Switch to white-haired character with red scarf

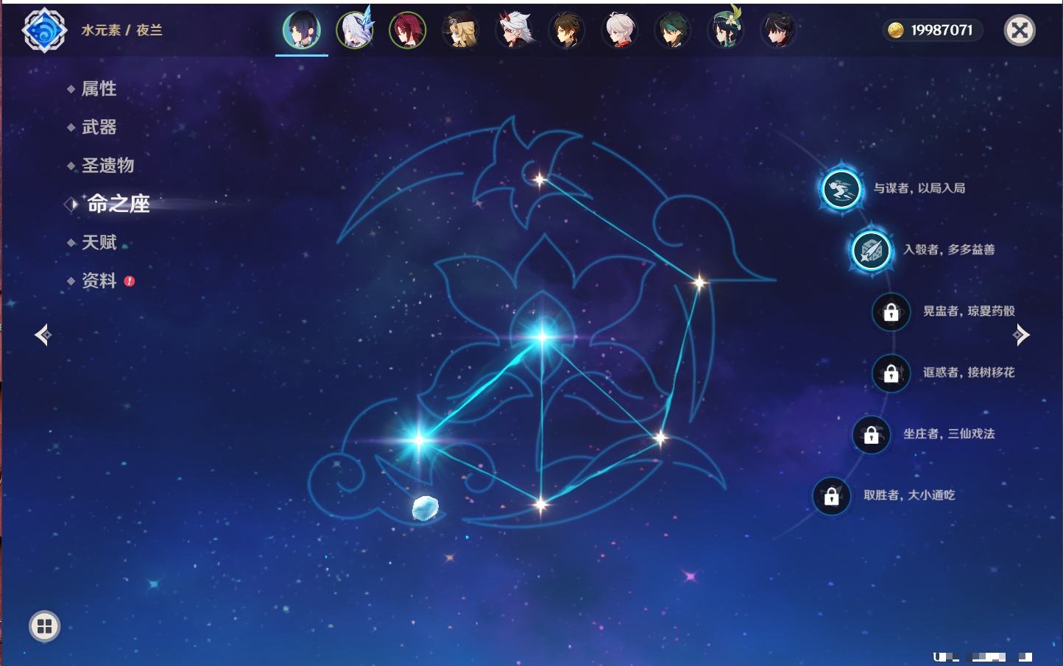click(x=620, y=30)
